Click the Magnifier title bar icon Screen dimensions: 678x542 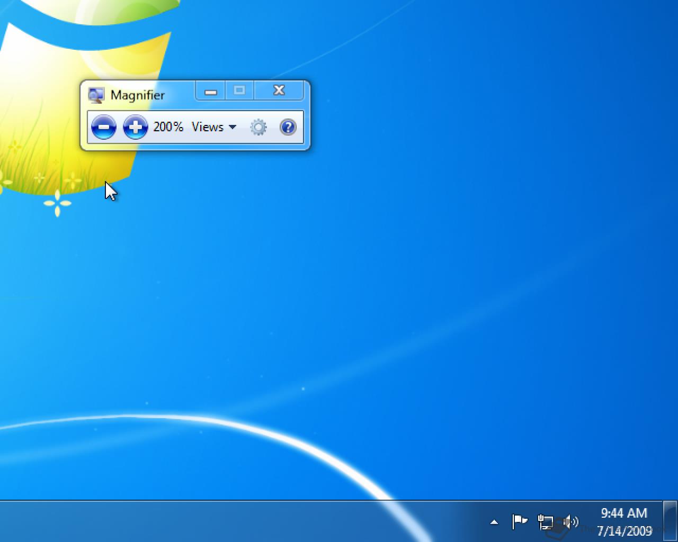click(x=96, y=95)
